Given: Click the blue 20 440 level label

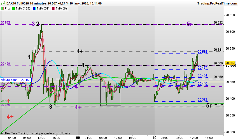Looking at the screenshot, I should coord(202,83).
